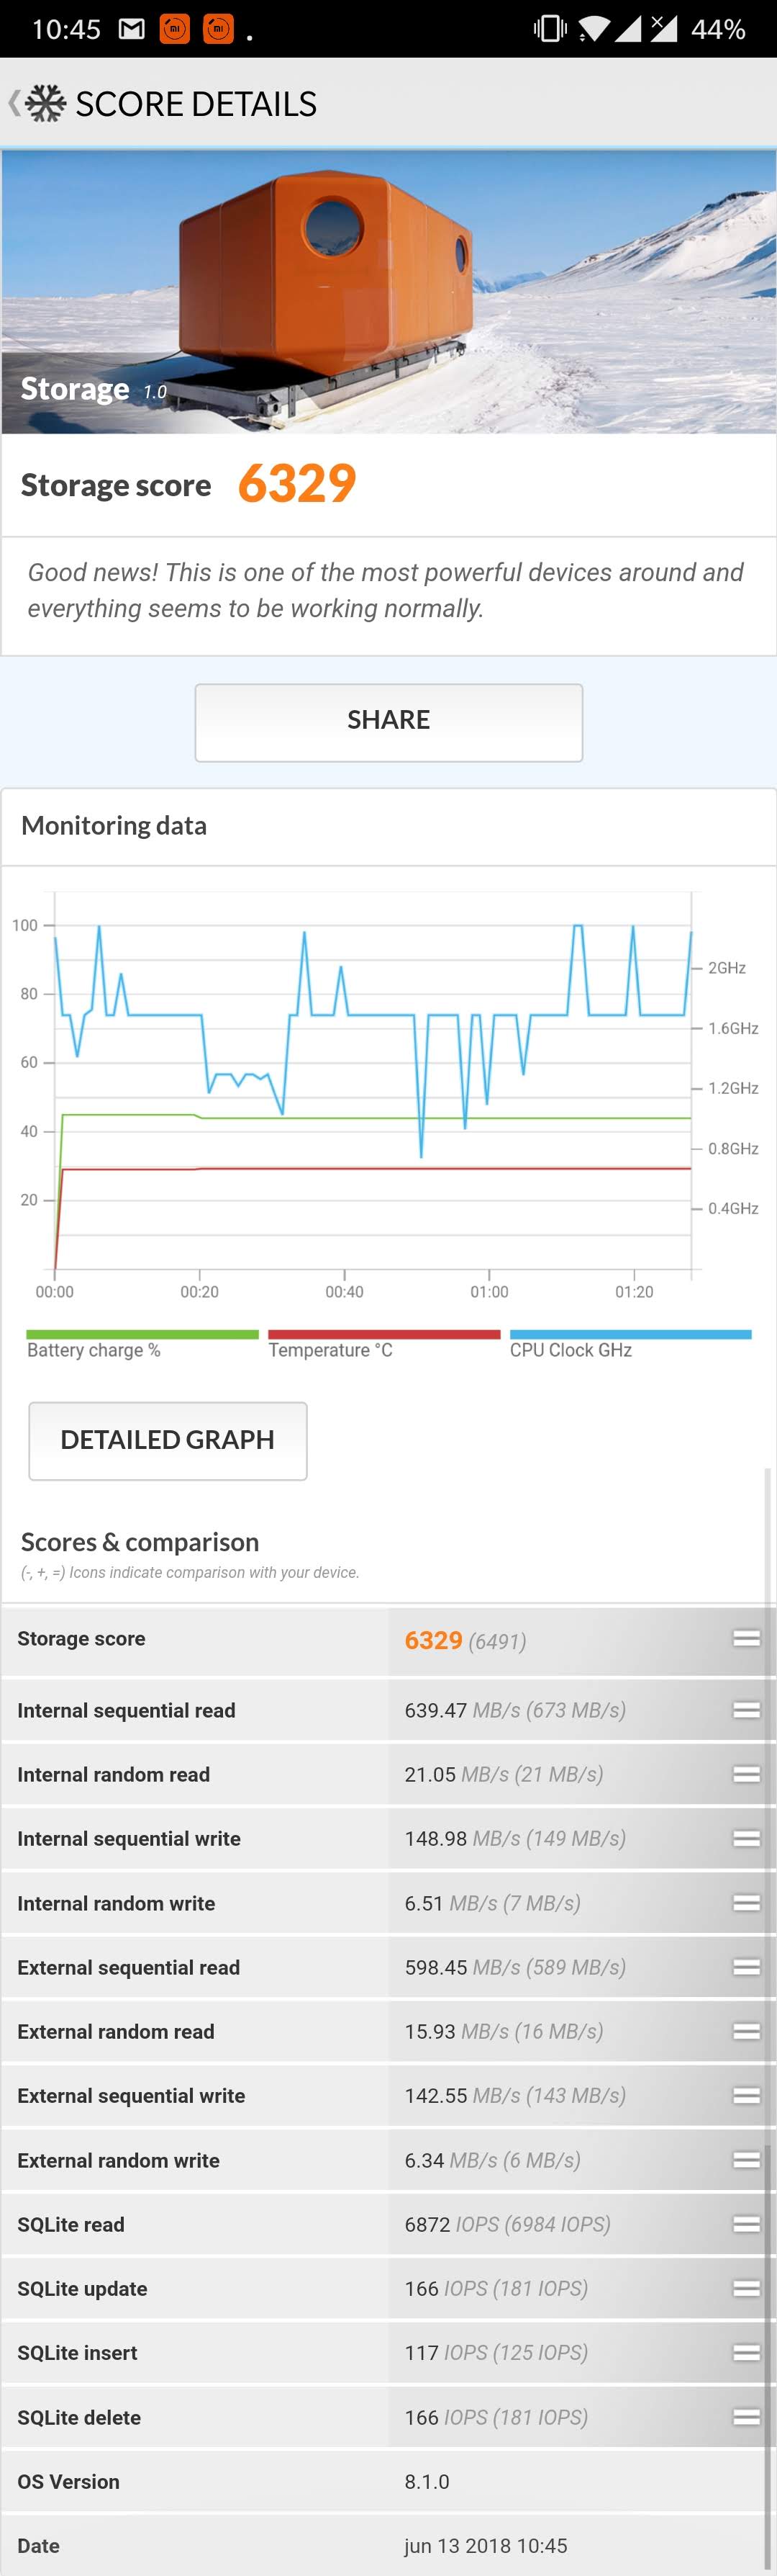Select the Battery charge % legend bar

142,1335
